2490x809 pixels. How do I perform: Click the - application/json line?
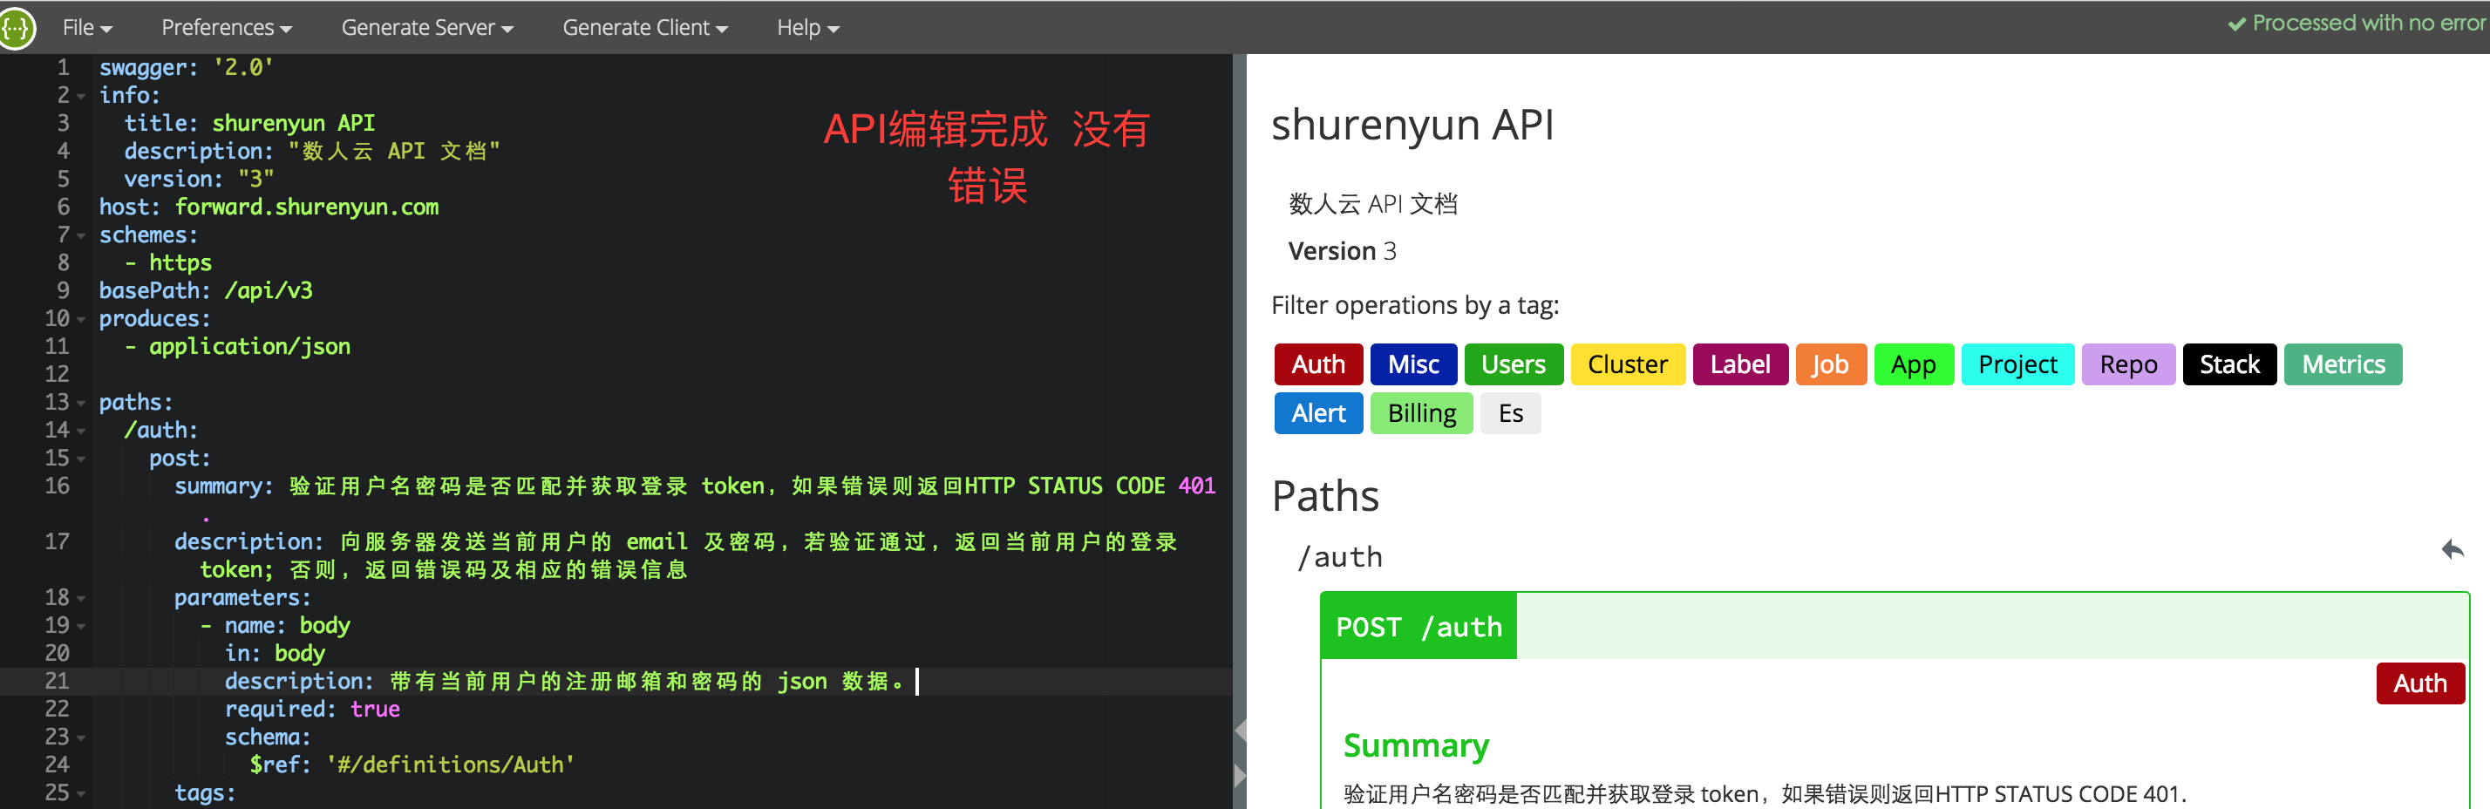point(238,347)
